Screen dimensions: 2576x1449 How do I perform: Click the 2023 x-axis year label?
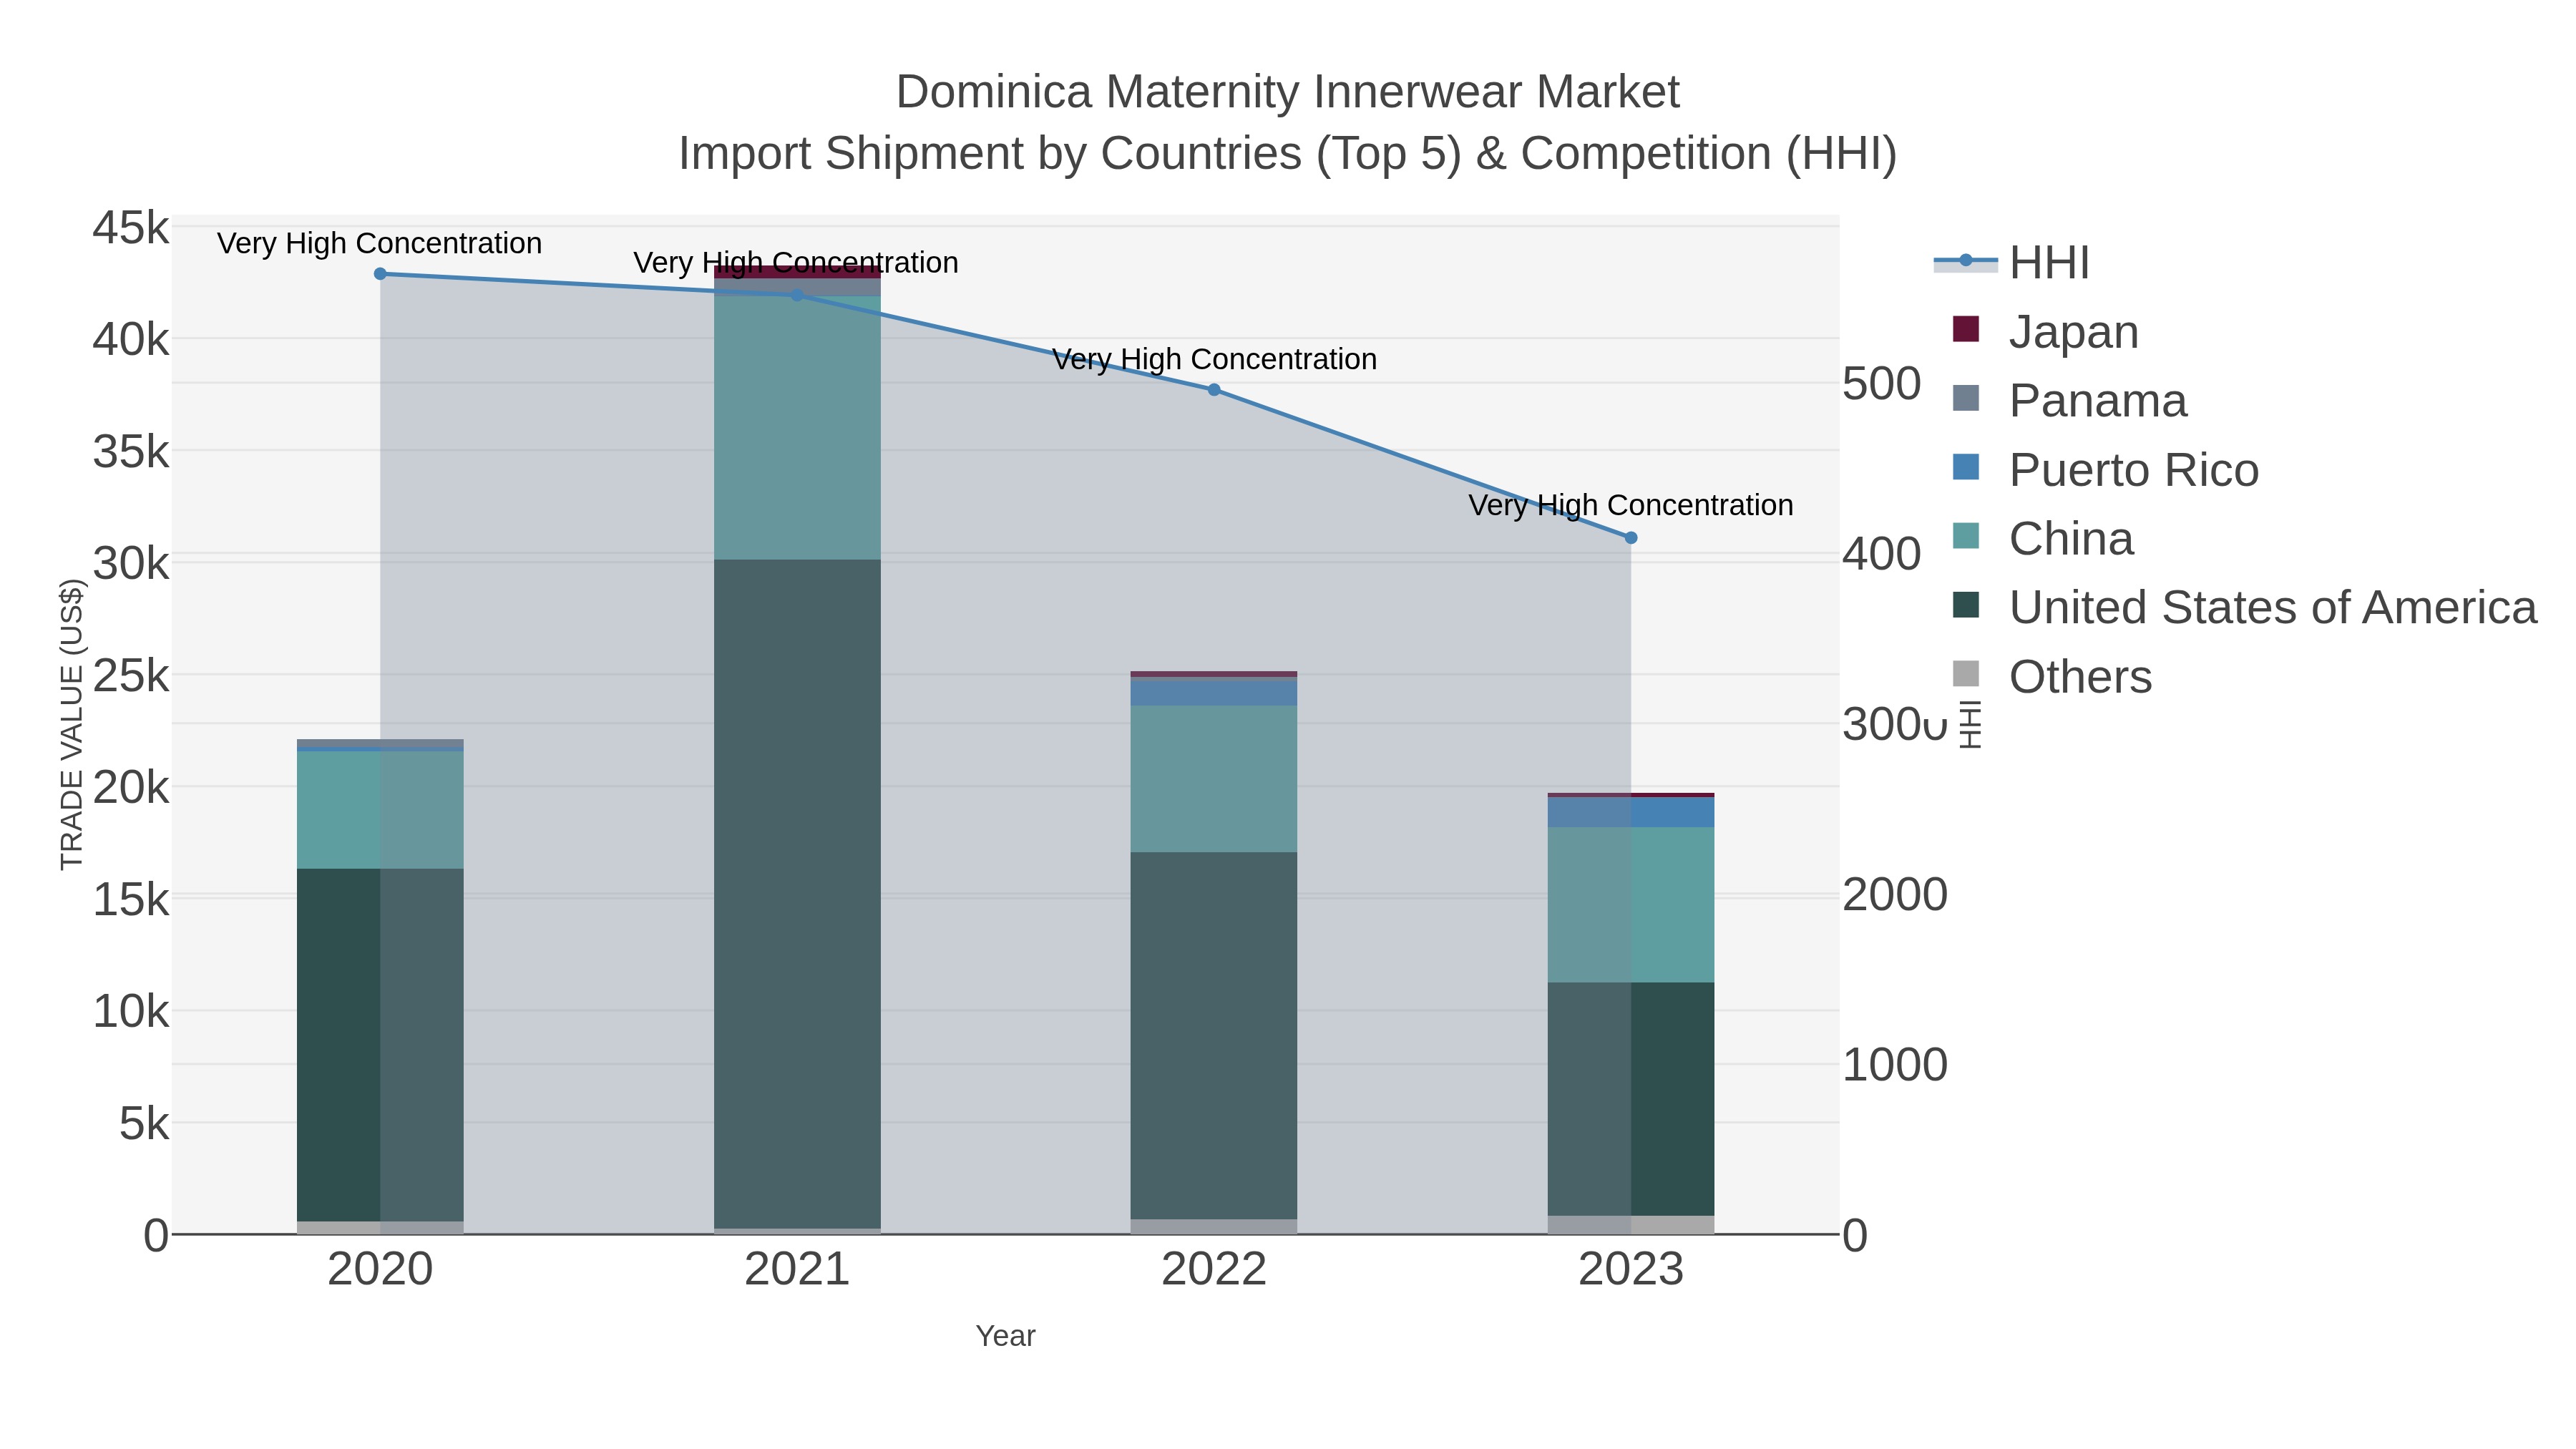tap(1631, 1270)
